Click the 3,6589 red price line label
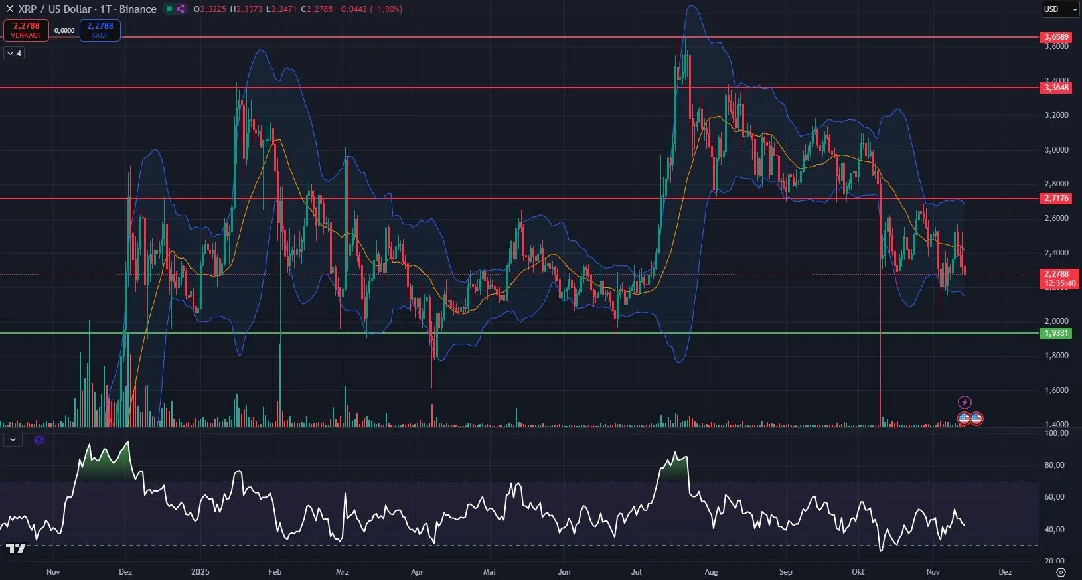This screenshot has width=1082, height=580. [1056, 37]
